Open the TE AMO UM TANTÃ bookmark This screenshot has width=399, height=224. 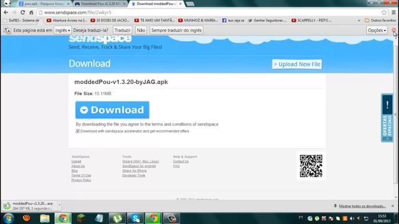155,21
